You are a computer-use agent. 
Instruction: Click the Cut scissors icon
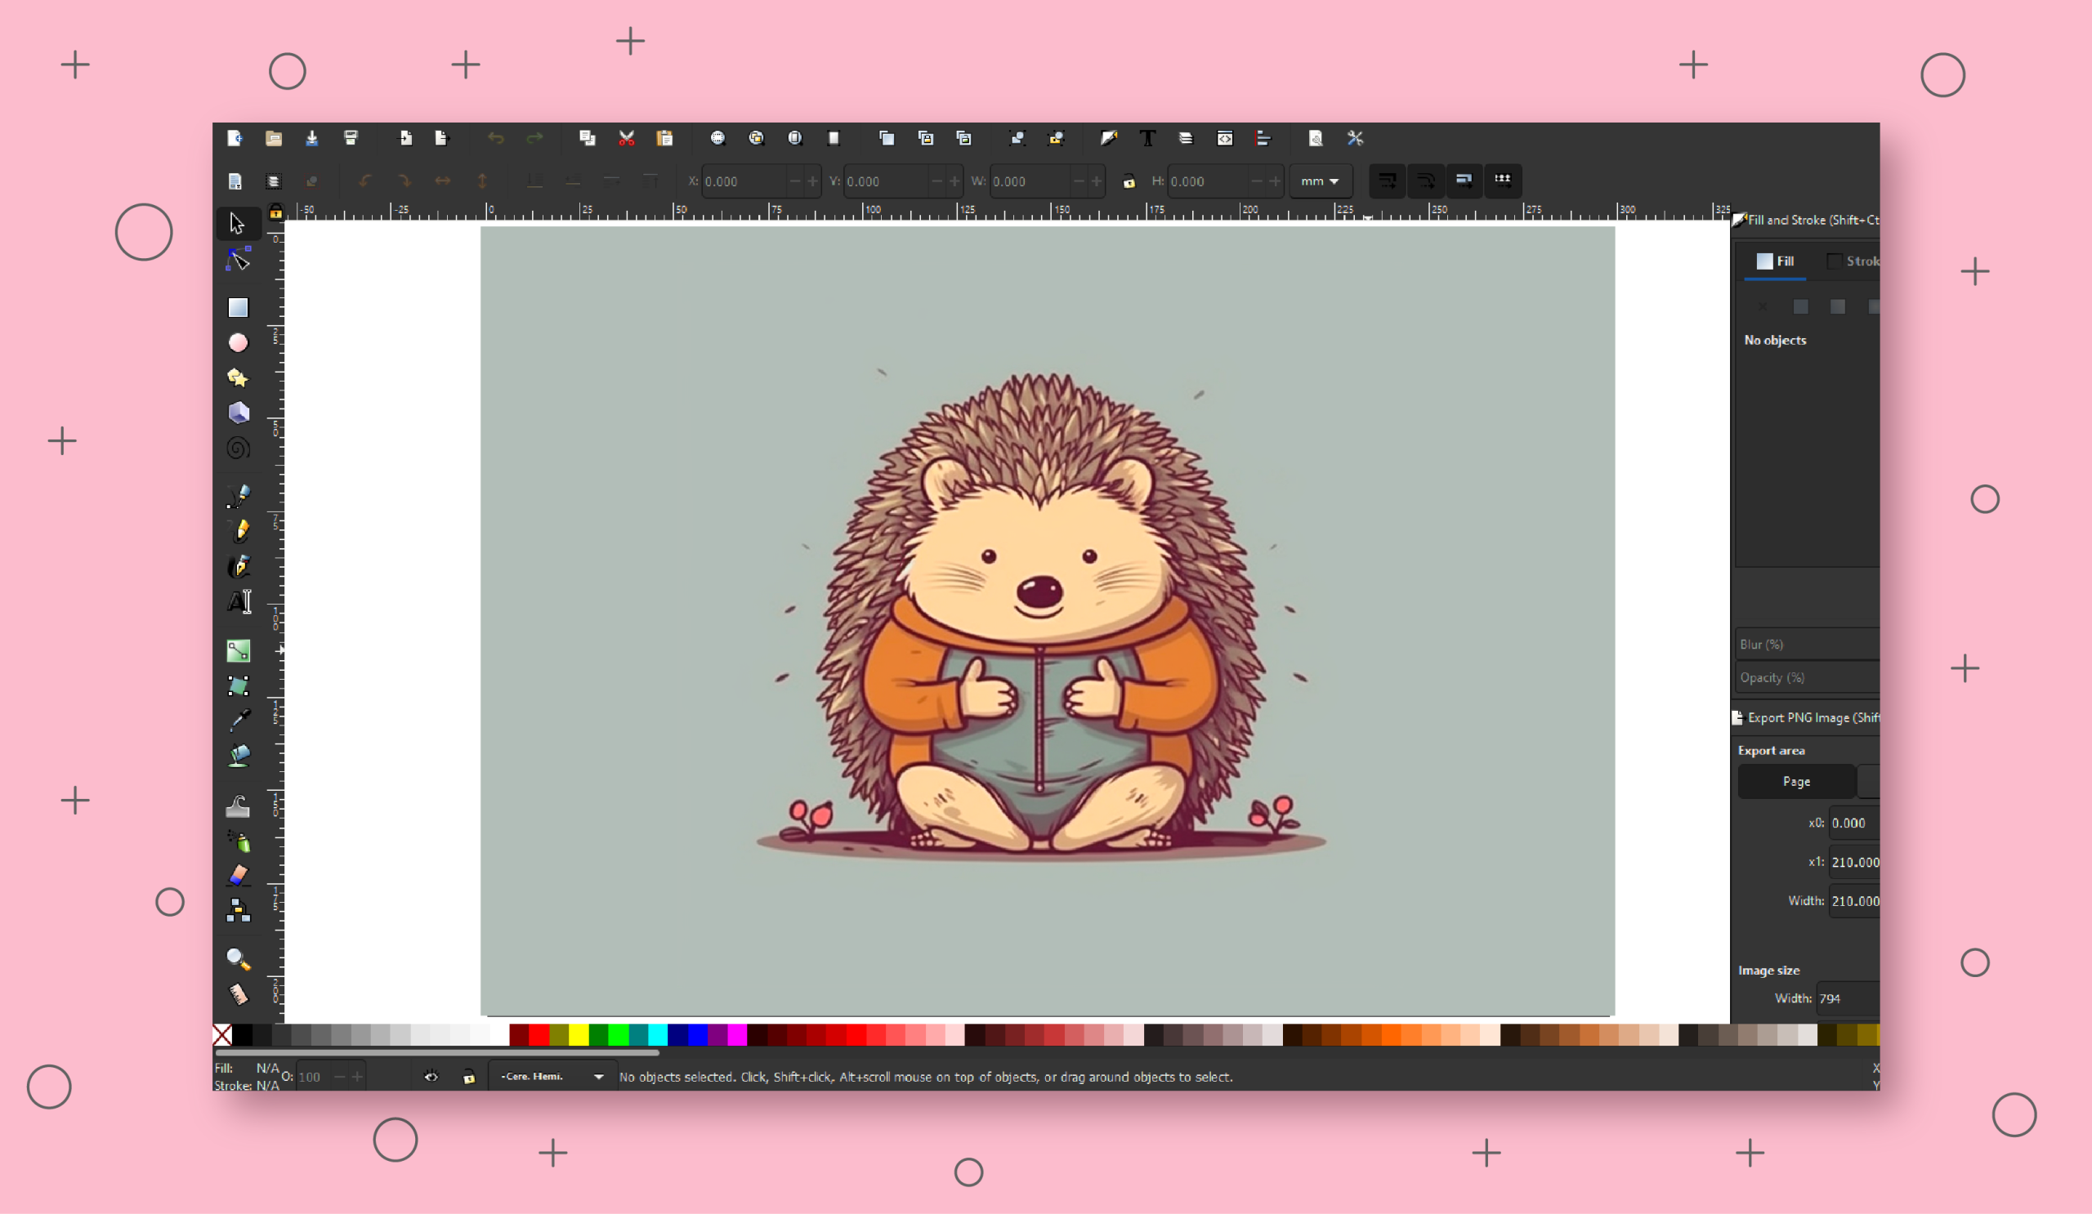pos(626,139)
